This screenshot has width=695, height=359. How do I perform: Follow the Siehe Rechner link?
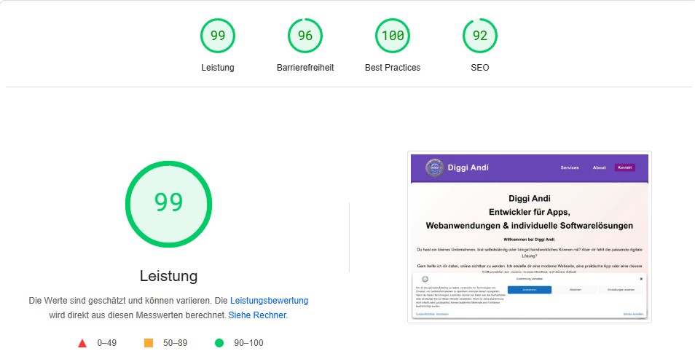tap(257, 315)
